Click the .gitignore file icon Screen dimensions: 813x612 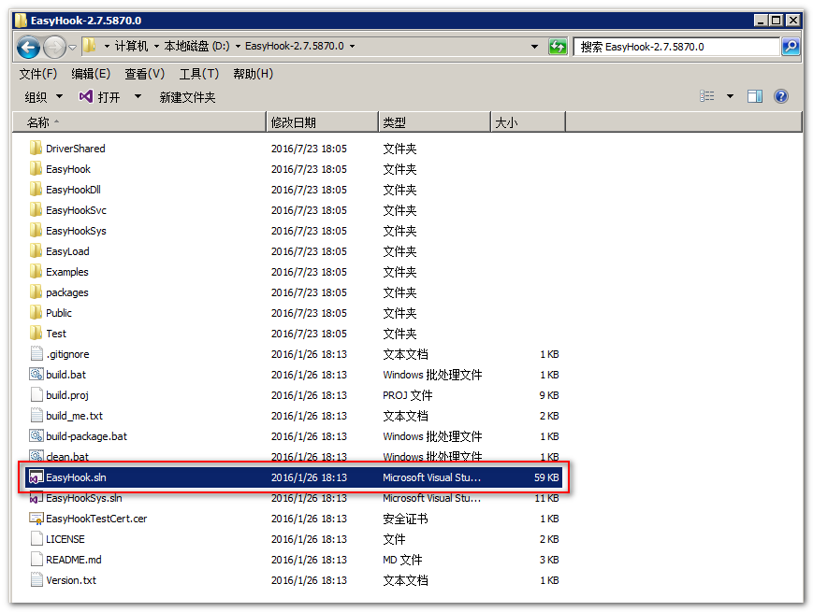pyautogui.click(x=36, y=353)
